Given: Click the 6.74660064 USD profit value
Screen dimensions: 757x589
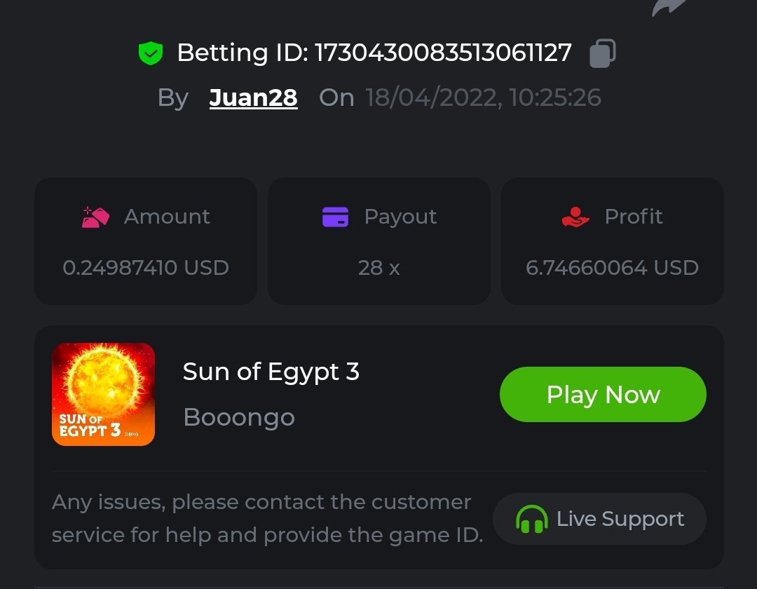Looking at the screenshot, I should [612, 268].
